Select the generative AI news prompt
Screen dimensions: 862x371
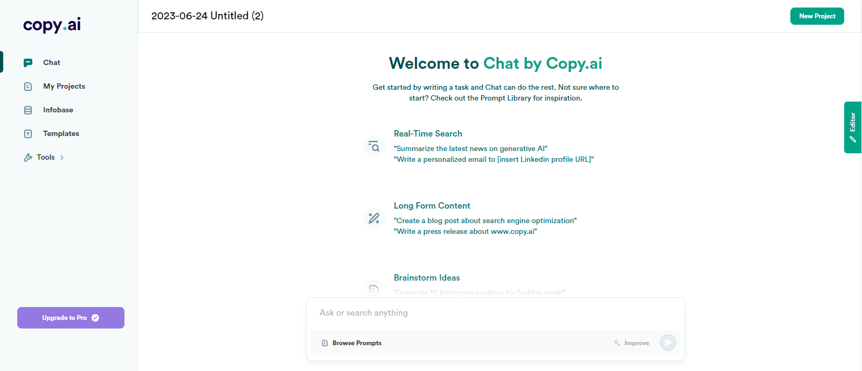470,149
